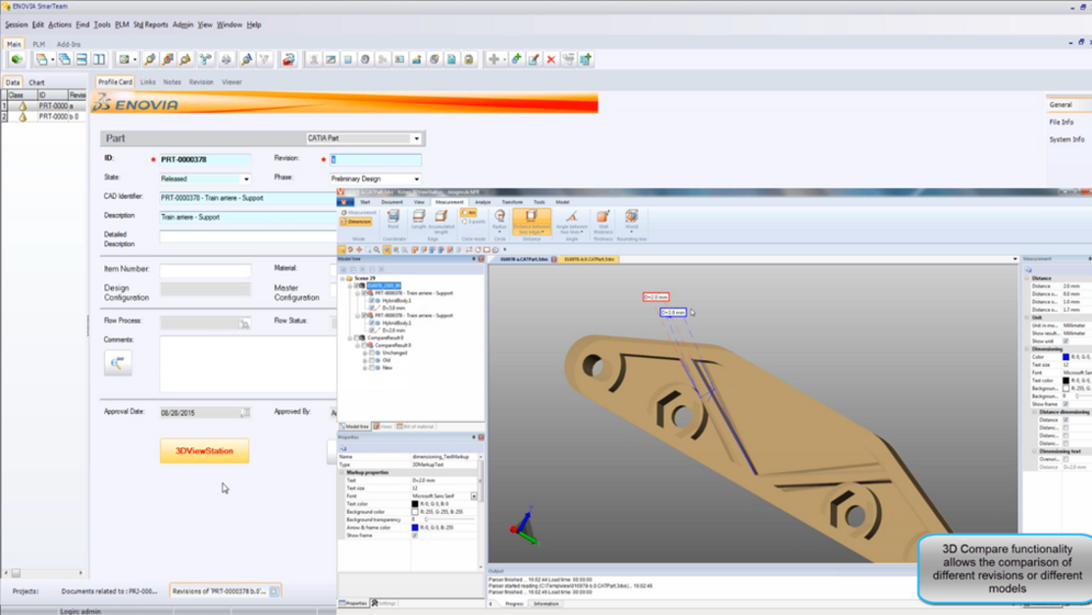
Task: Select Distance between two edges tool
Action: point(532,221)
